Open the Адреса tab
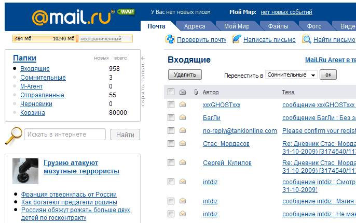This screenshot has height=223, width=356. [195, 26]
